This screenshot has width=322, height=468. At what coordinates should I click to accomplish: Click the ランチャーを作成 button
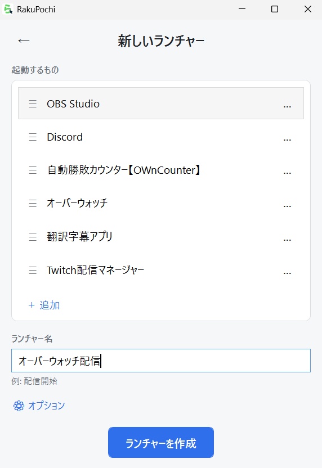tap(161, 442)
